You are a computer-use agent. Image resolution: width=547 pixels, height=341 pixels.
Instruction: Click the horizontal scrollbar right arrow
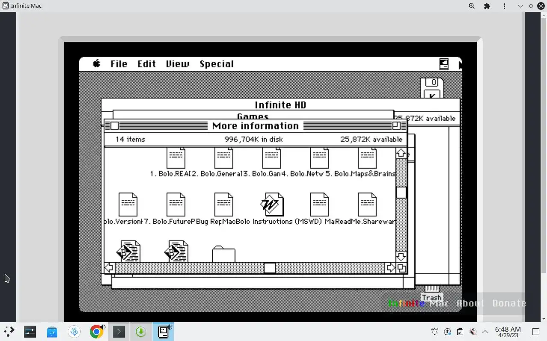[x=390, y=268]
